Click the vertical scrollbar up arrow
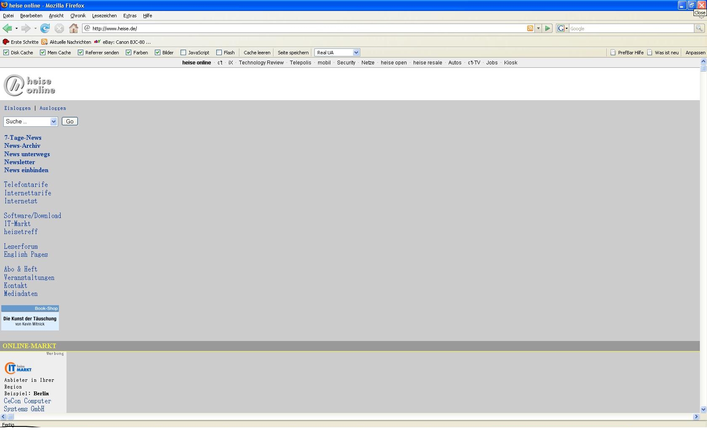 [x=703, y=61]
